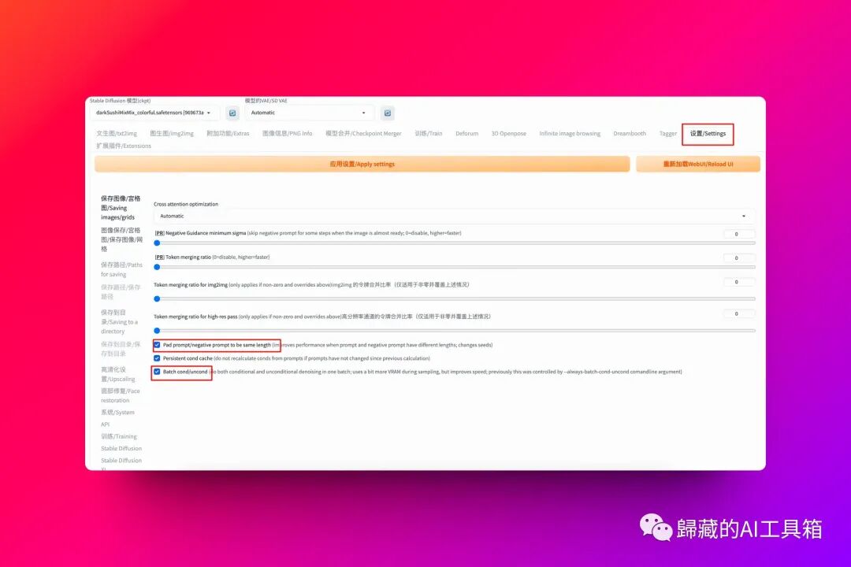Open the System settings section
The width and height of the screenshot is (851, 567).
pyautogui.click(x=117, y=413)
